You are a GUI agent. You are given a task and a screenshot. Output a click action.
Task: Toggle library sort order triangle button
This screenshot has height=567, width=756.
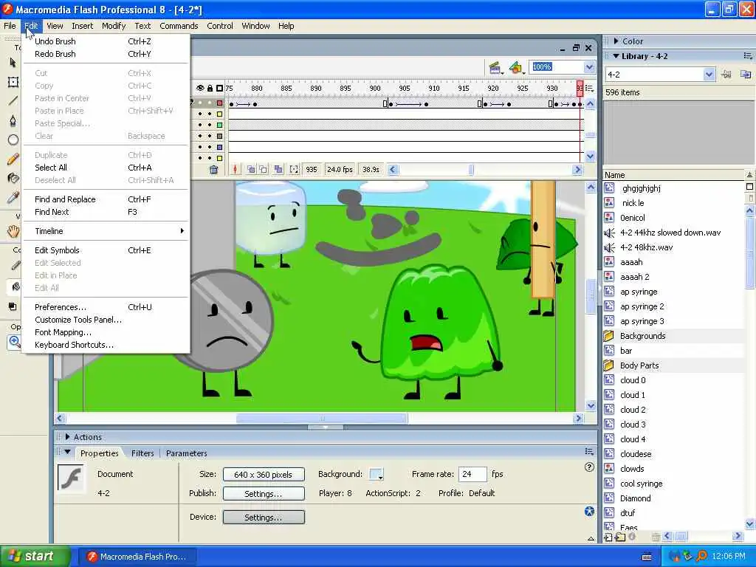click(x=749, y=174)
